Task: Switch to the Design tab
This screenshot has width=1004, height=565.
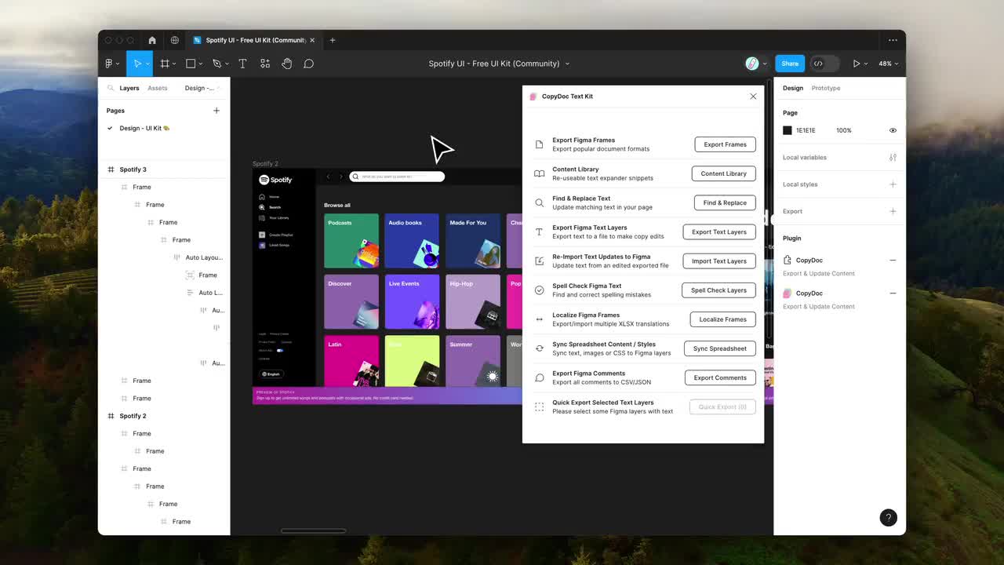Action: coord(793,88)
